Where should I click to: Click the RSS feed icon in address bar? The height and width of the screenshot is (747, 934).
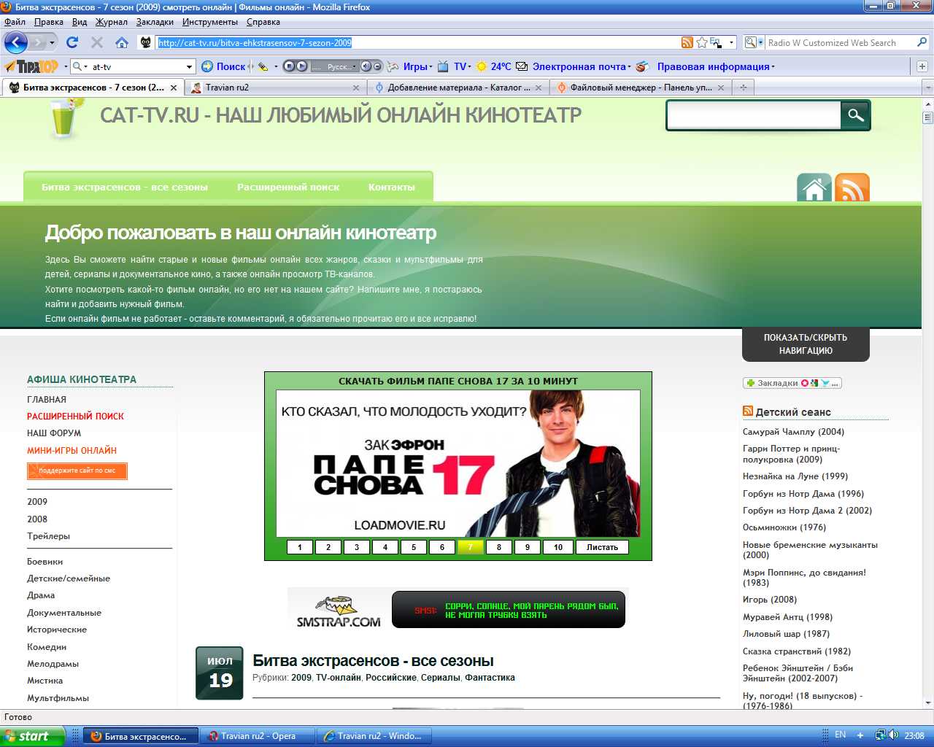point(687,42)
